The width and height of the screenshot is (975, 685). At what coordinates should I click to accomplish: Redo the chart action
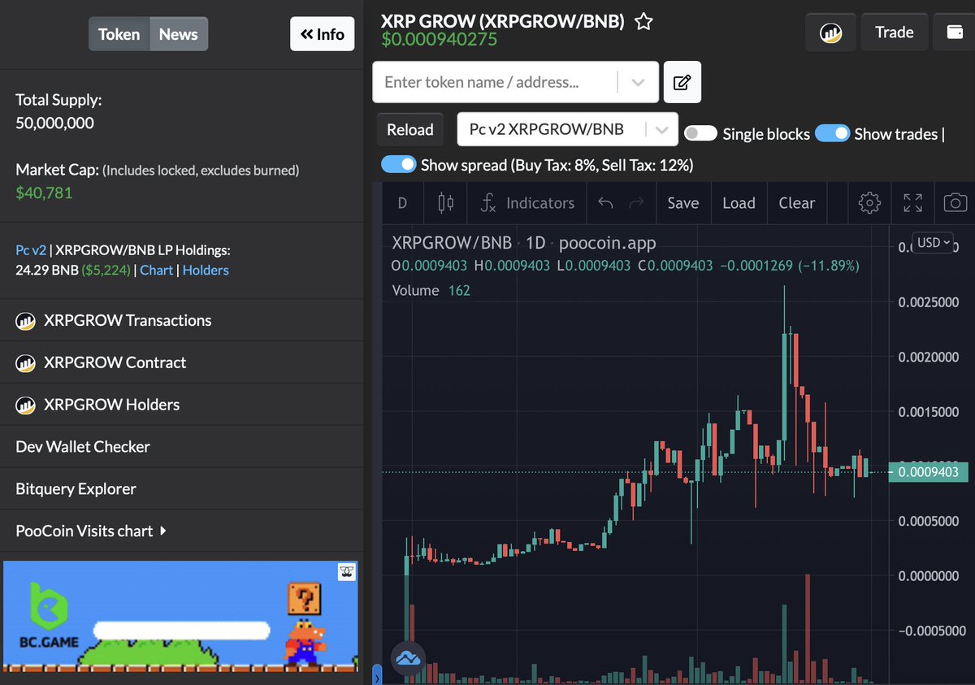pyautogui.click(x=637, y=203)
